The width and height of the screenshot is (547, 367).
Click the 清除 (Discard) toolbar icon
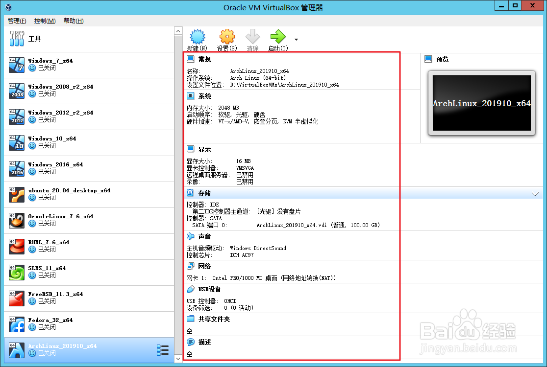pyautogui.click(x=252, y=37)
